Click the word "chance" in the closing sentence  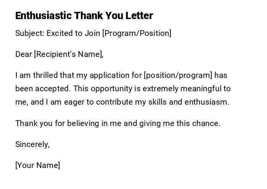(208, 123)
